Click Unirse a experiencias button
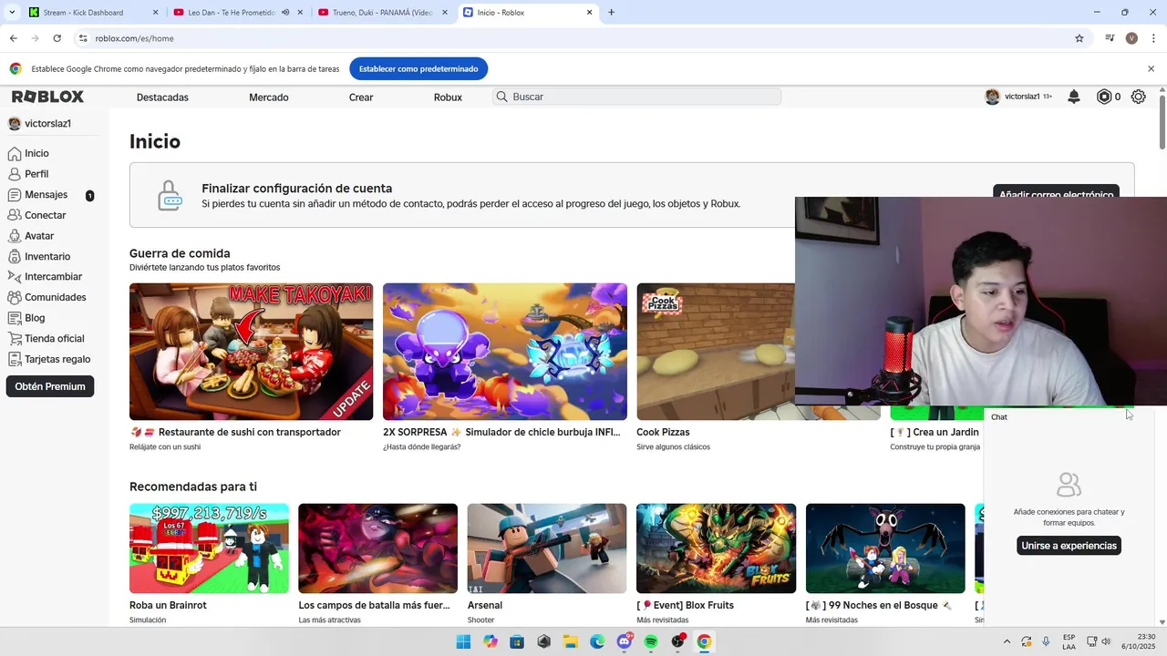The image size is (1167, 656). (1069, 546)
